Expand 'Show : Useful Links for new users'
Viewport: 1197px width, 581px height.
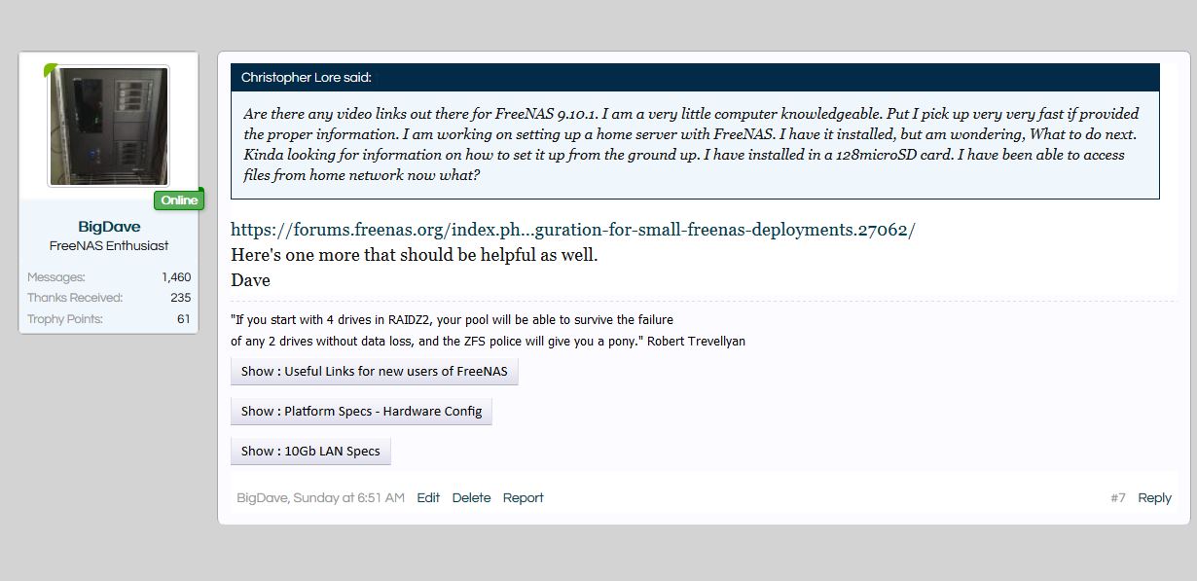pos(375,371)
